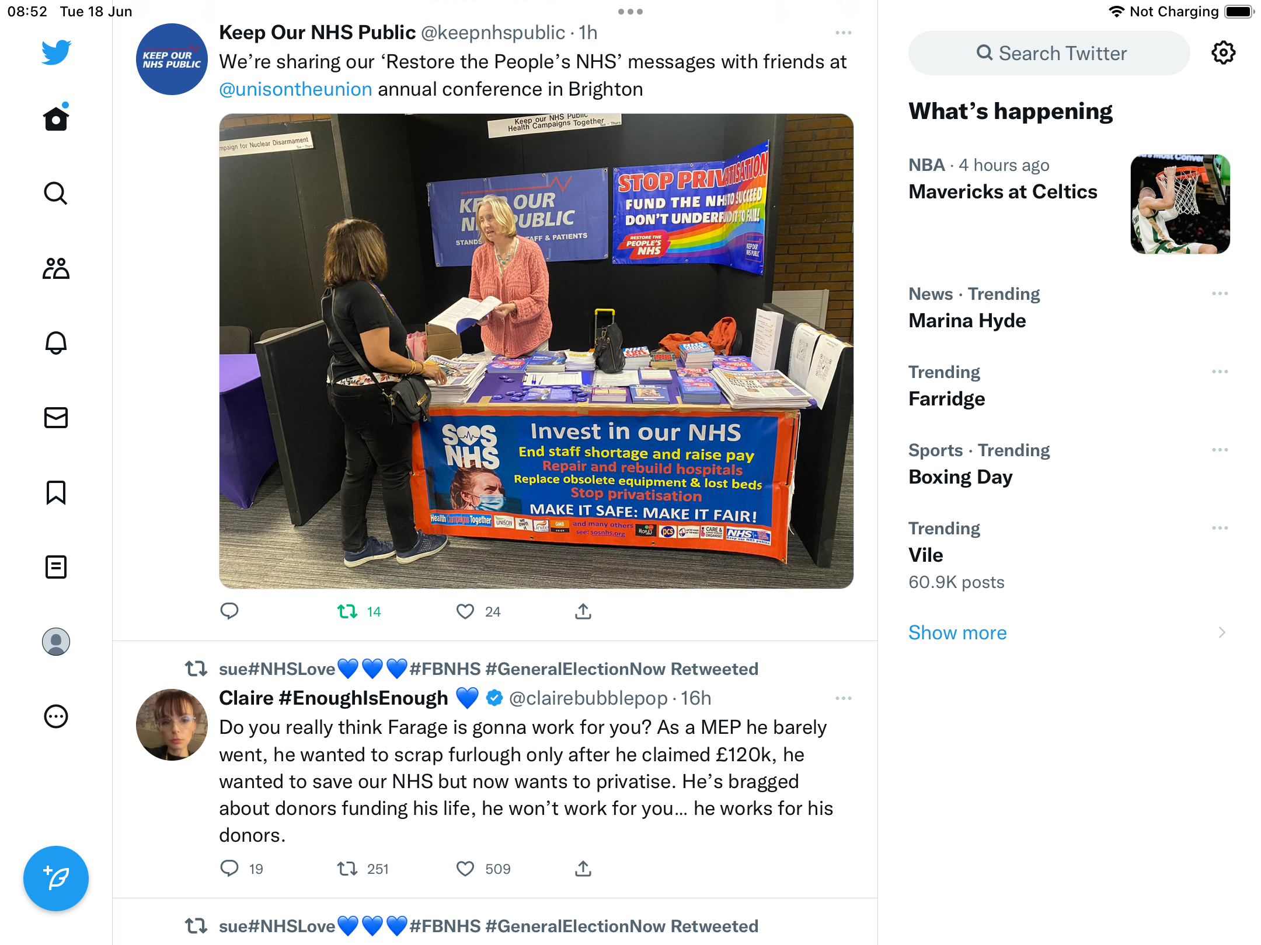Open more options on Keep Our NHS Public tweet
This screenshot has height=945, width=1261.
(843, 33)
